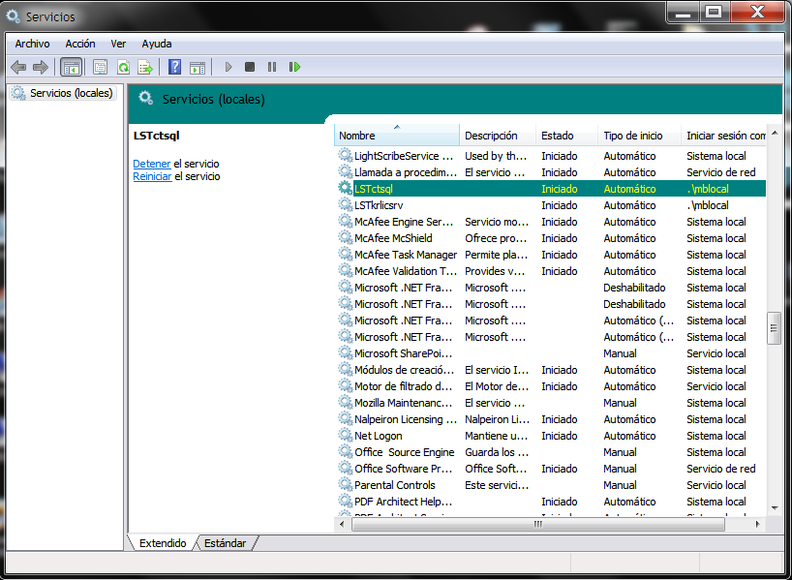Select the Módulos de creación row name
This screenshot has width=792, height=580.
pyautogui.click(x=404, y=369)
